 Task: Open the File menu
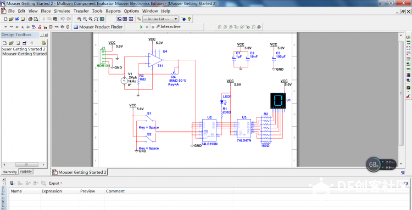coord(12,11)
